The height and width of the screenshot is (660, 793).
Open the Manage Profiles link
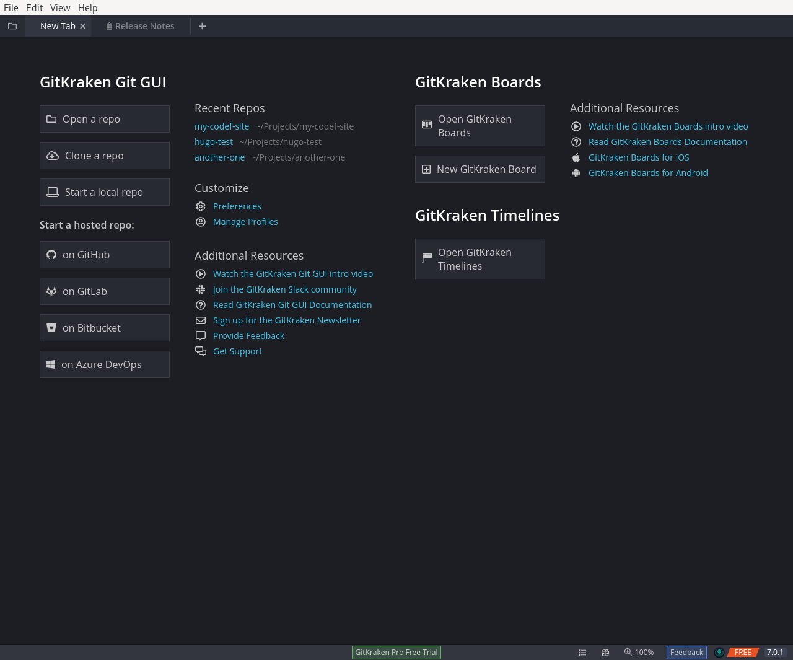[245, 222]
